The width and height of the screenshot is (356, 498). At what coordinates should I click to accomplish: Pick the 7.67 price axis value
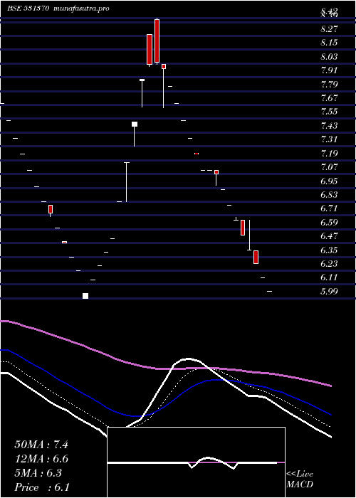tap(329, 98)
